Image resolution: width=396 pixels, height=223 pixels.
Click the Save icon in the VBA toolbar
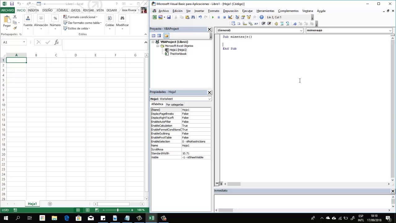[x=169, y=17]
